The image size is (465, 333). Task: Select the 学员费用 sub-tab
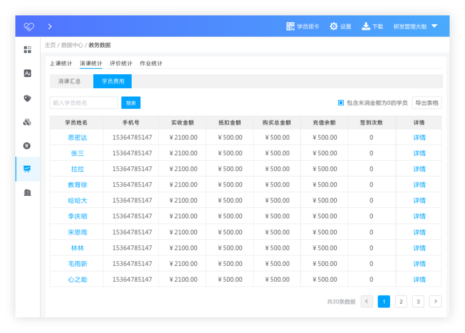[112, 81]
